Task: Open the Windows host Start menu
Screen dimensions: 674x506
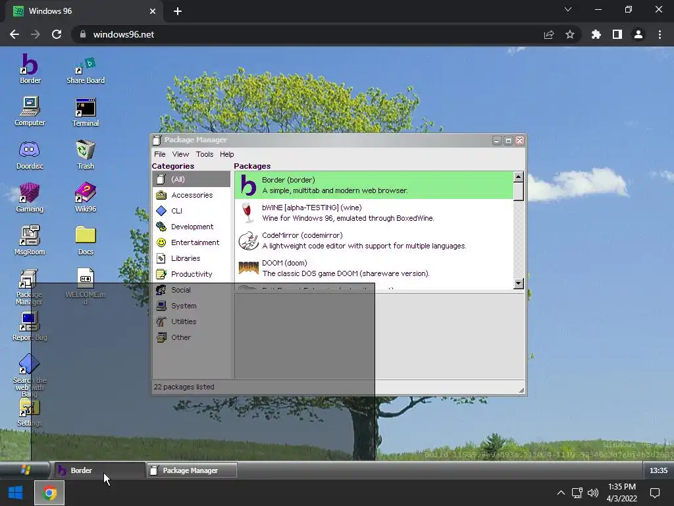Action: click(x=16, y=493)
